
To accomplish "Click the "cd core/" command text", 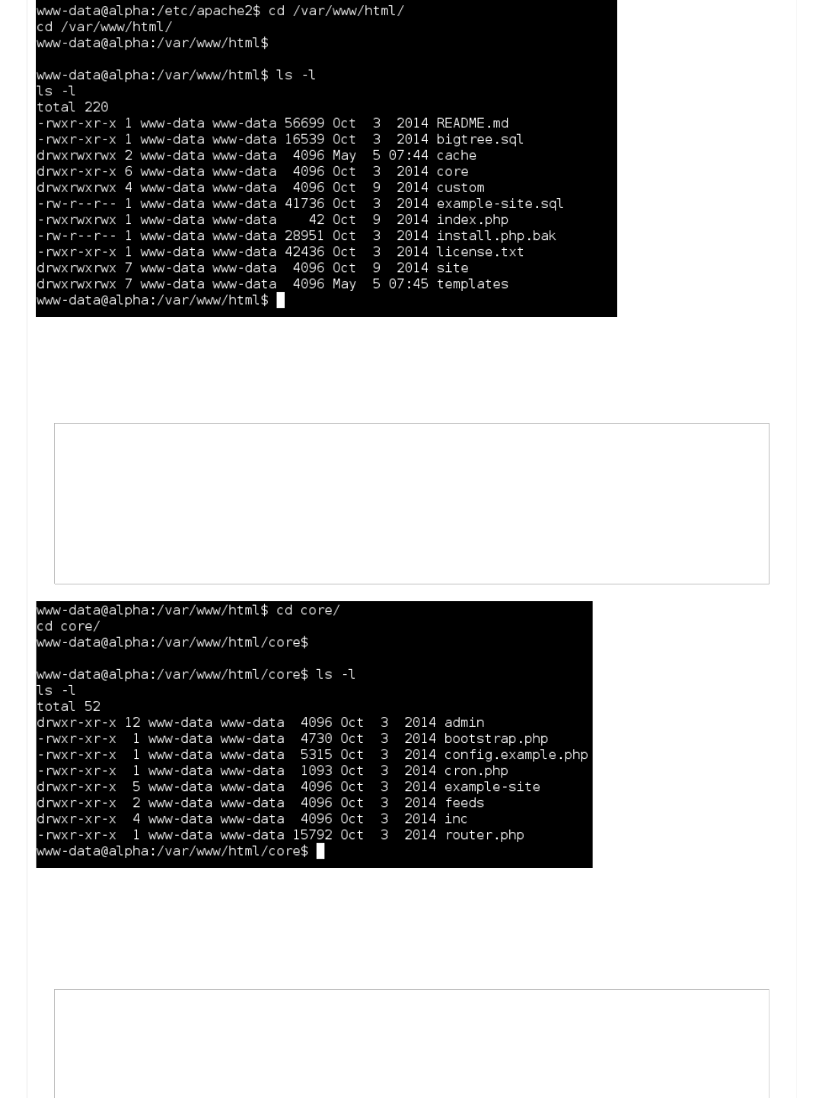I will (307, 610).
